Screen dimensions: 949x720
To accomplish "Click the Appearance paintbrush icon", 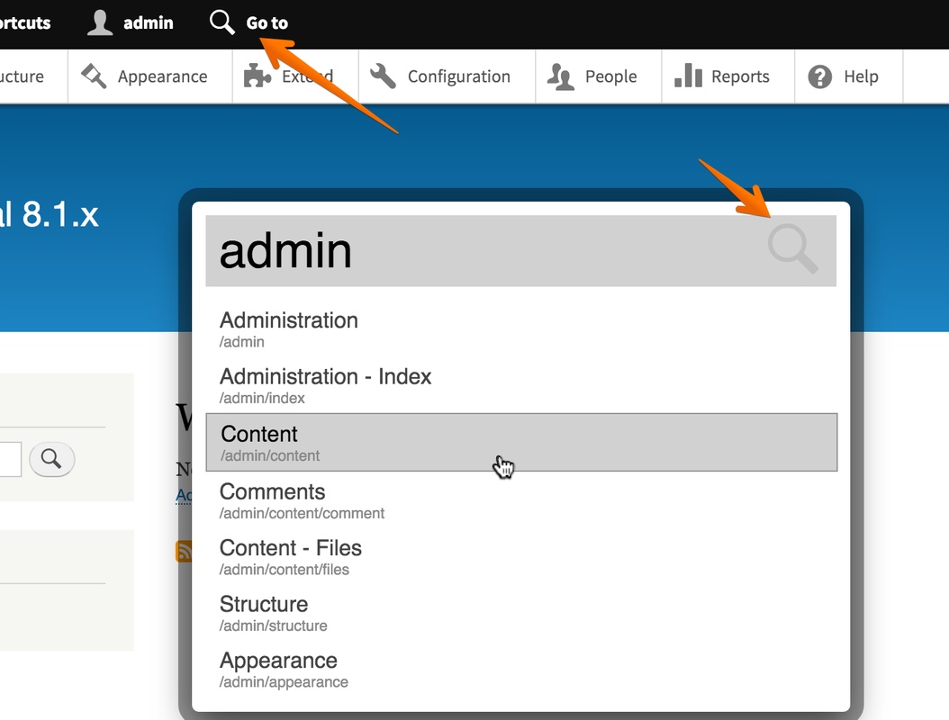I will click(94, 76).
